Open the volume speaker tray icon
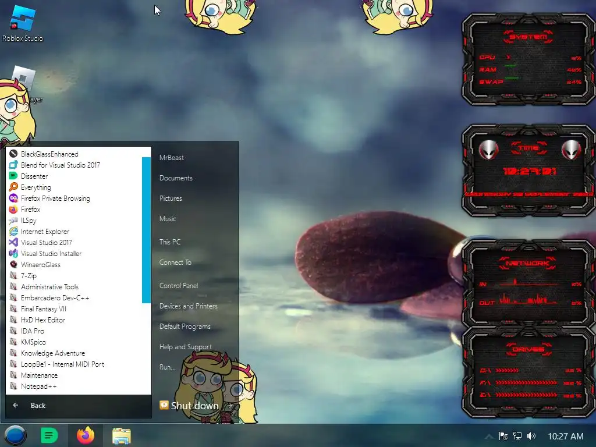The height and width of the screenshot is (447, 596). pos(531,436)
